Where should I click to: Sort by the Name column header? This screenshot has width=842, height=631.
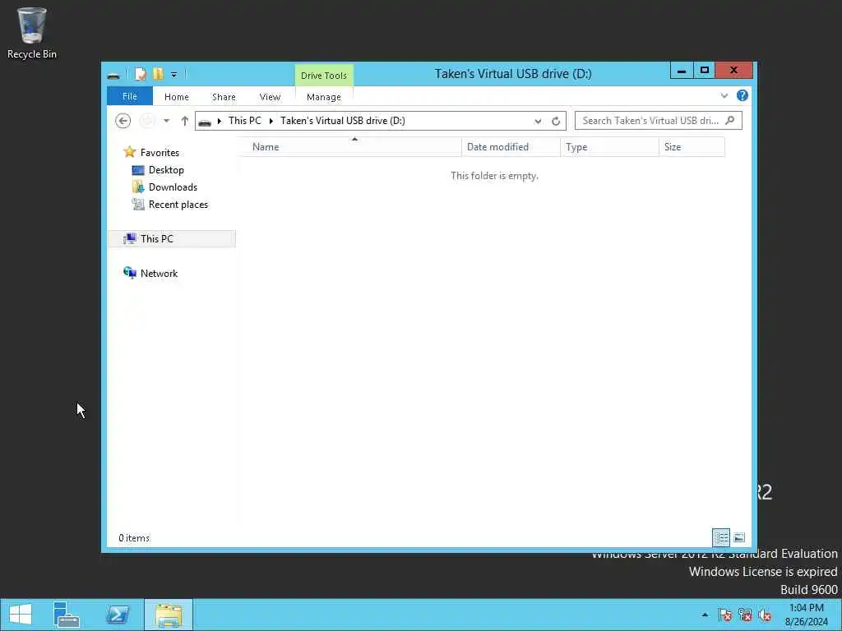351,147
